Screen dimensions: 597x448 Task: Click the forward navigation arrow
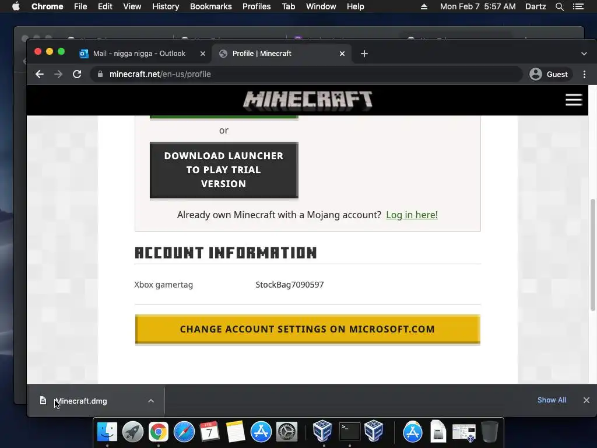(58, 74)
